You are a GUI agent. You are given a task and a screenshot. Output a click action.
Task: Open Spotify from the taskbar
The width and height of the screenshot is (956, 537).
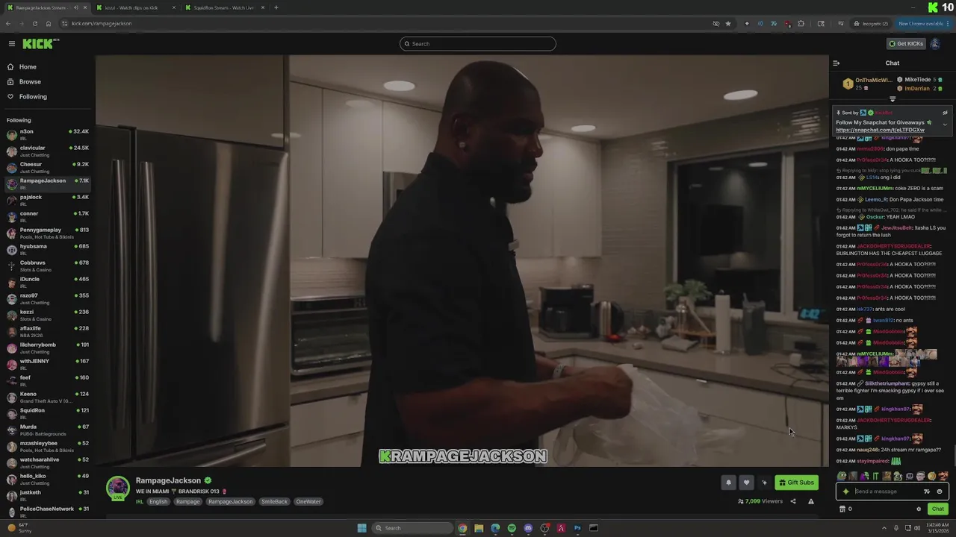512,528
